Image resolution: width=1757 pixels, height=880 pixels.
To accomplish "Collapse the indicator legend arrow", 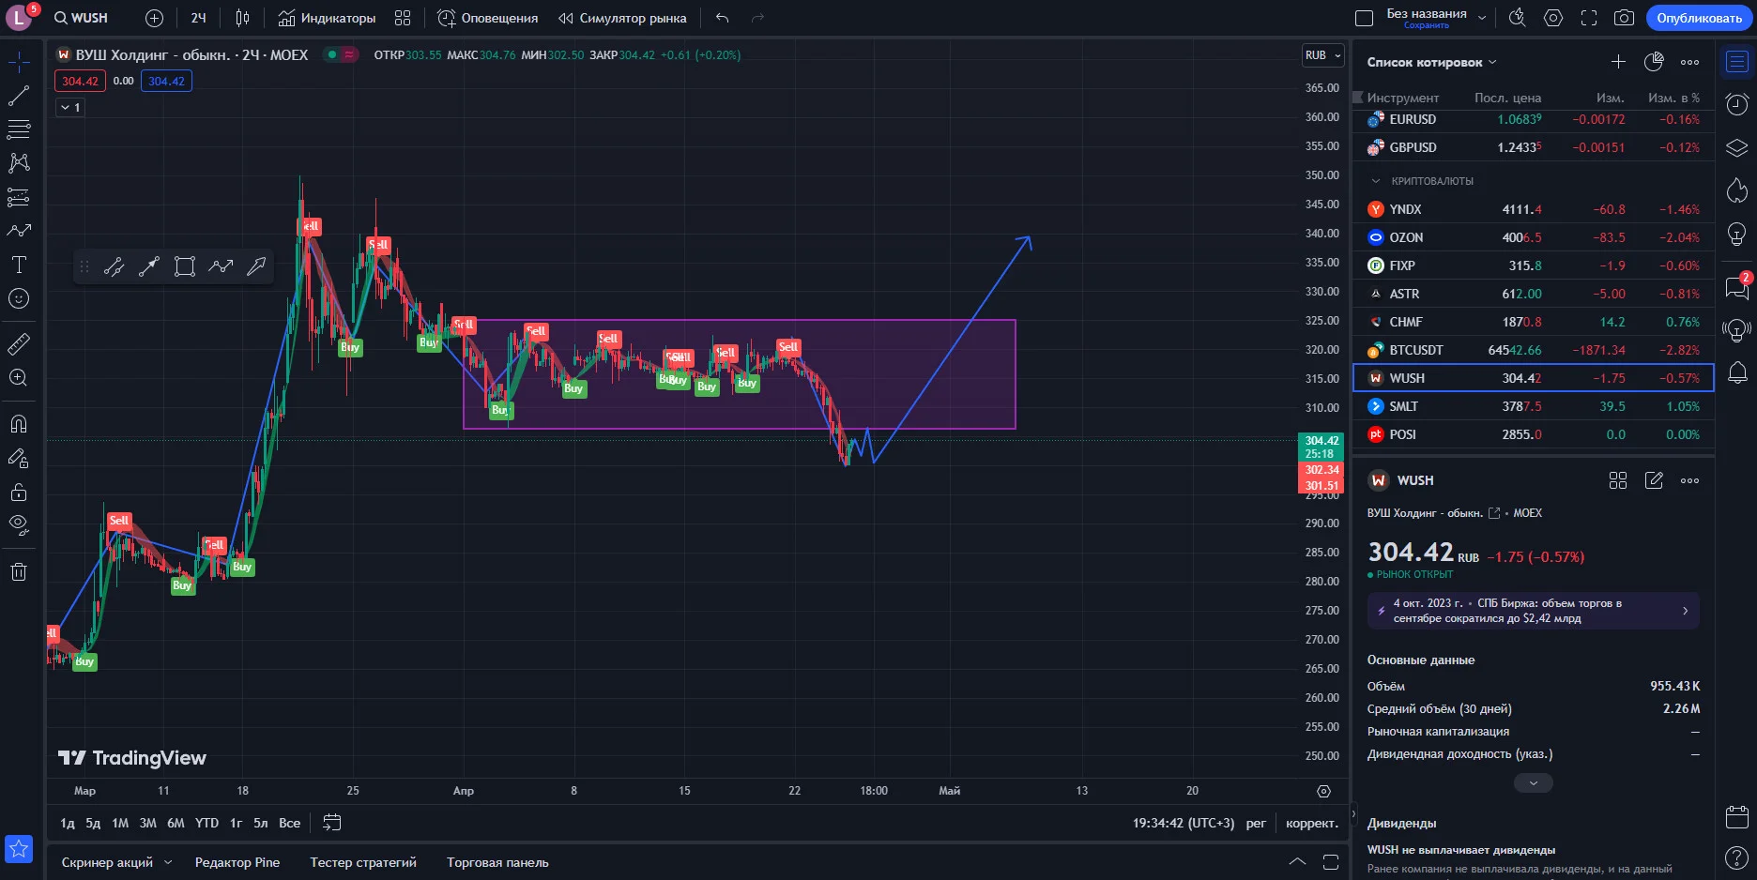I will [x=70, y=108].
